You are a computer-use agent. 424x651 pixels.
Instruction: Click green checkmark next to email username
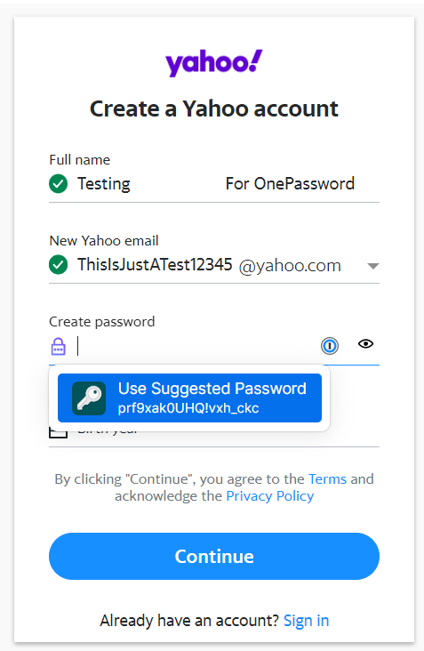click(x=58, y=264)
